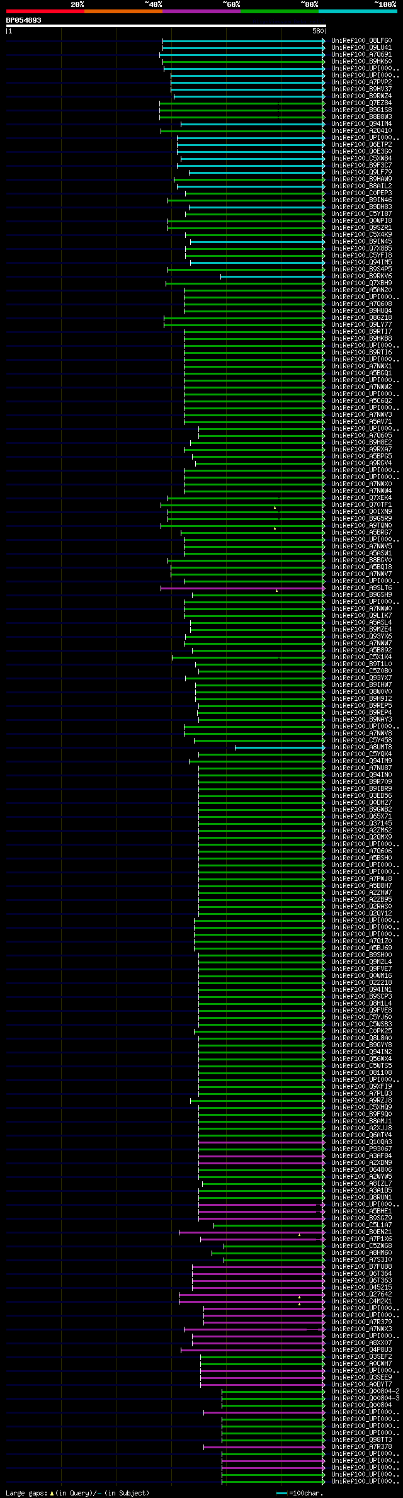Viewport: 403px width, 1498px height.
Task: Select the label UniRef100_Q6T364
Action: point(361,1274)
